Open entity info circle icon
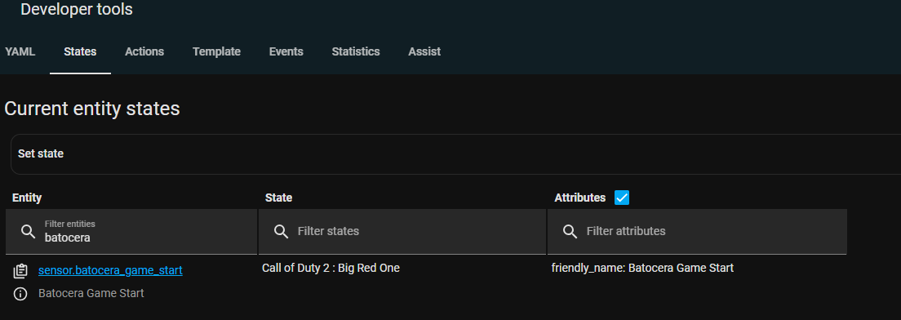The height and width of the screenshot is (320, 901). point(20,294)
